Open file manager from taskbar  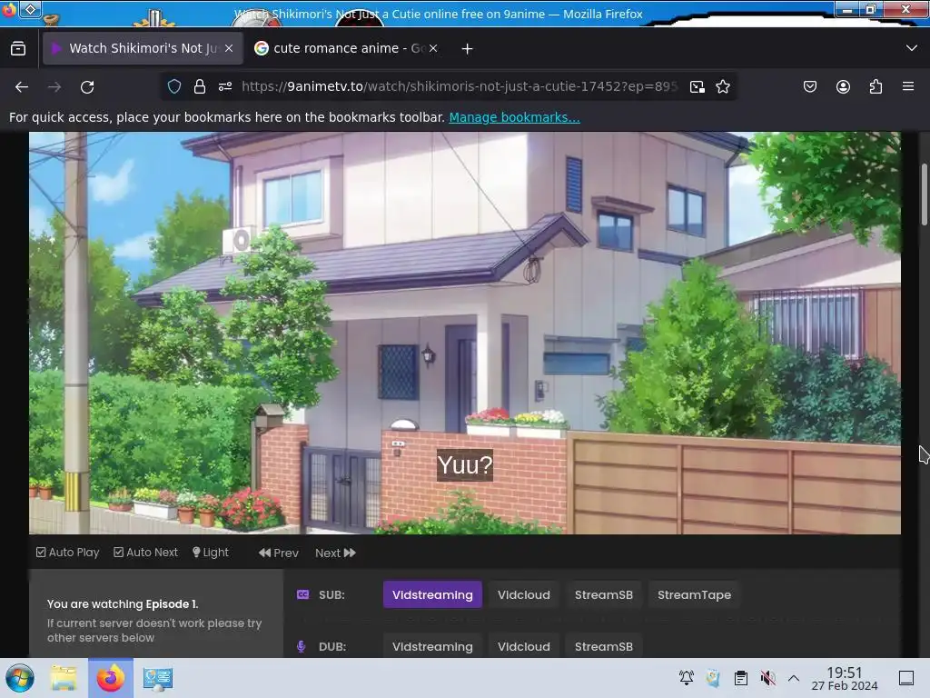pyautogui.click(x=64, y=678)
